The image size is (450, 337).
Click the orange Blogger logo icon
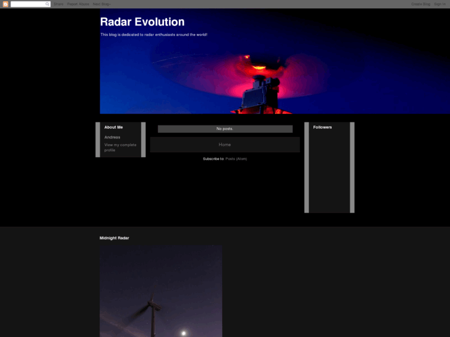coord(6,4)
